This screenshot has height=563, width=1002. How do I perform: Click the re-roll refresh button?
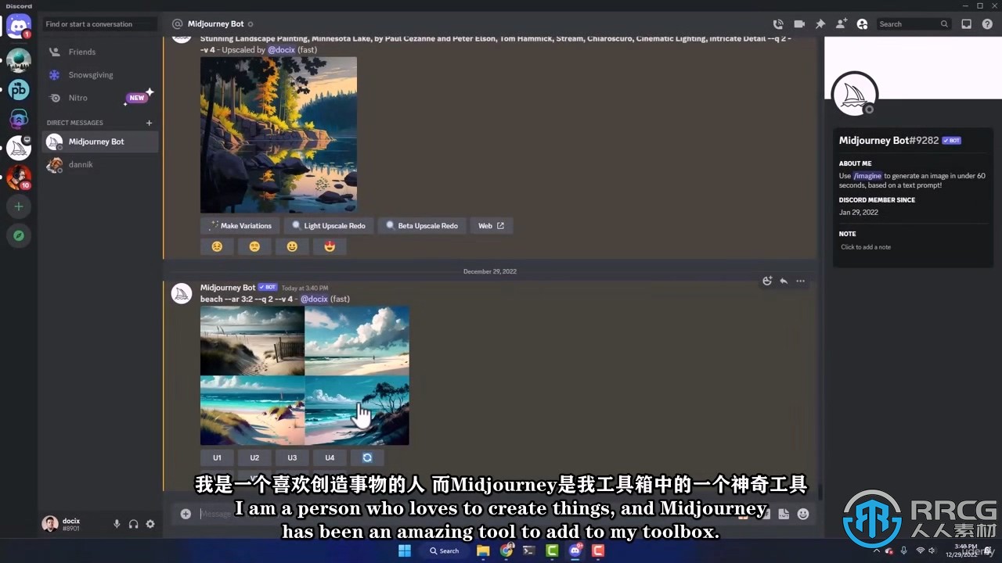pyautogui.click(x=367, y=458)
